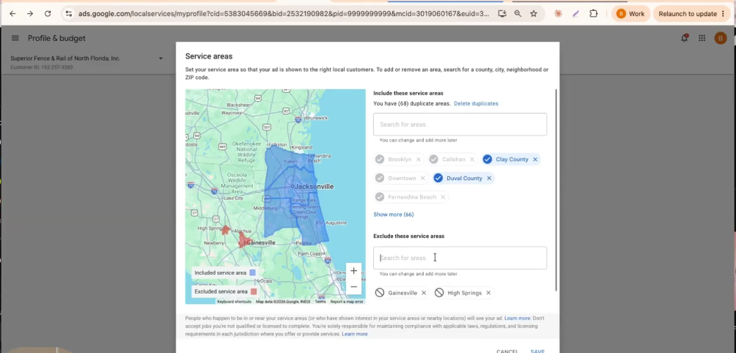Click the dialog vertical scrollbar
This screenshot has height=353, width=736.
tap(556, 190)
